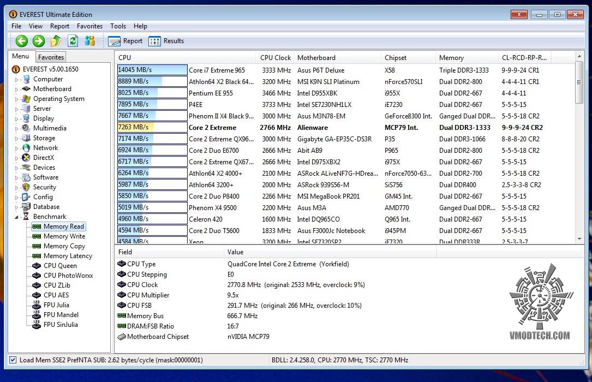The width and height of the screenshot is (592, 382).
Task: Click the Multimedia icon in tree
Action: click(x=26, y=128)
